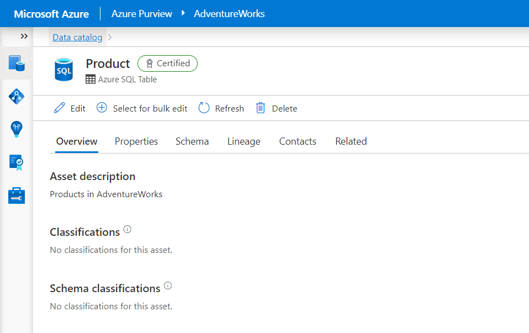Switch to the Schema tab
This screenshot has width=529, height=333.
[192, 141]
